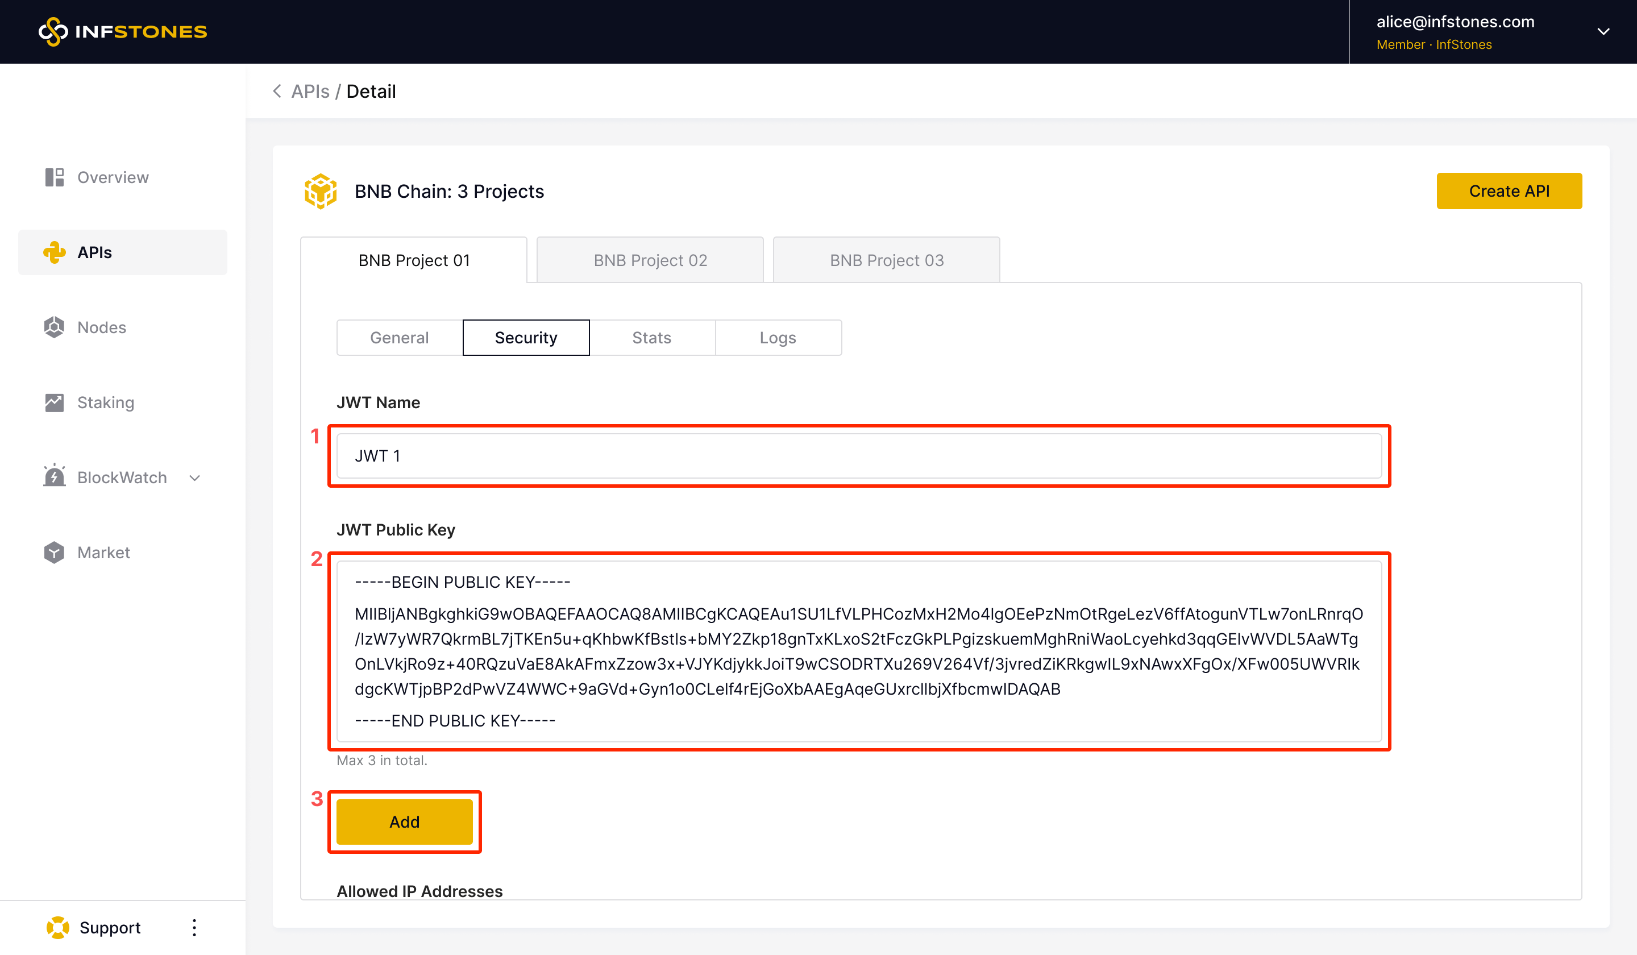
Task: Go back using breadcrumb chevron arrow
Action: click(277, 91)
